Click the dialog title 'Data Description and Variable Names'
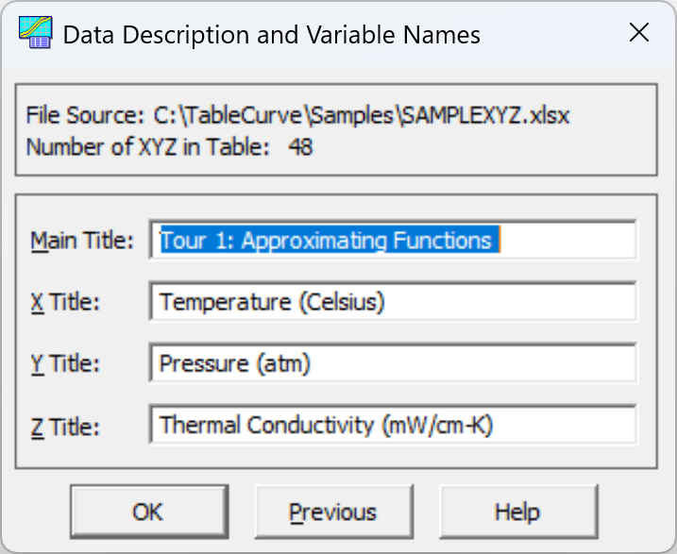677x554 pixels. click(x=272, y=35)
